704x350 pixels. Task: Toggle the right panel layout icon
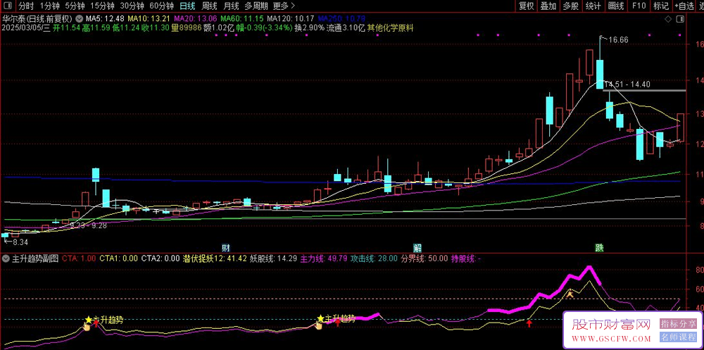coord(681,19)
